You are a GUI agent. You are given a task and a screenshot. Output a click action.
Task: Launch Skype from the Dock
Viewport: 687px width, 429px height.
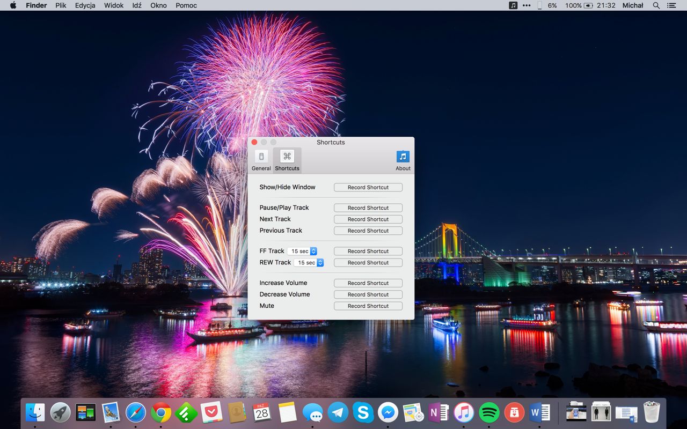(363, 412)
